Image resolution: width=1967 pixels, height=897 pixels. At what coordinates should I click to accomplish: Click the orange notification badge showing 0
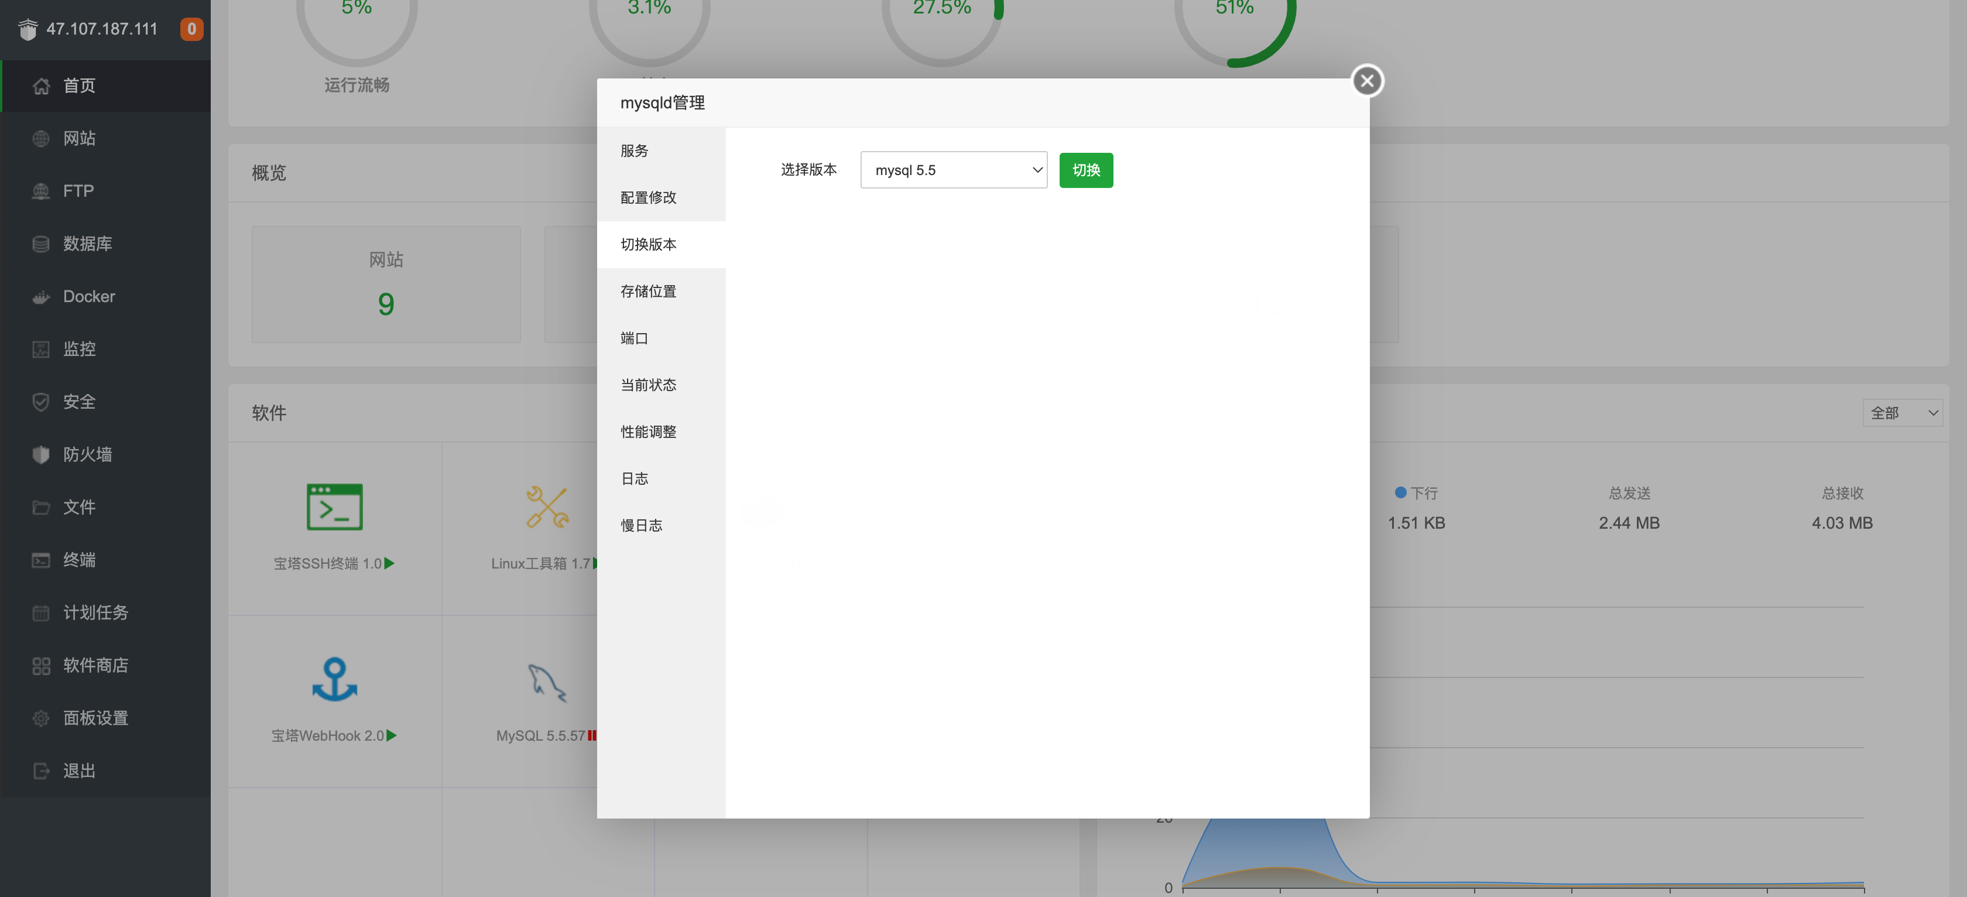pos(191,29)
